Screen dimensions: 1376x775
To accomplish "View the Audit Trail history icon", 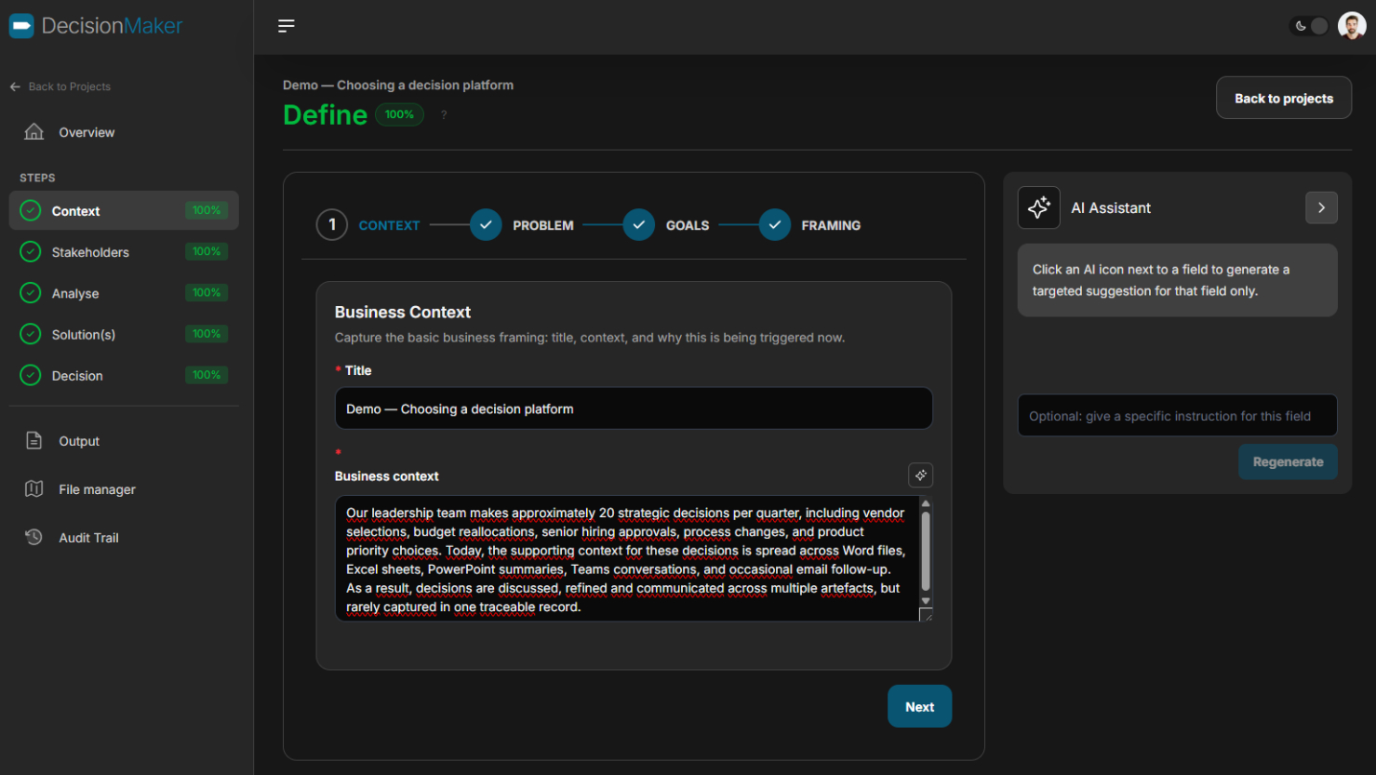I will 33,537.
